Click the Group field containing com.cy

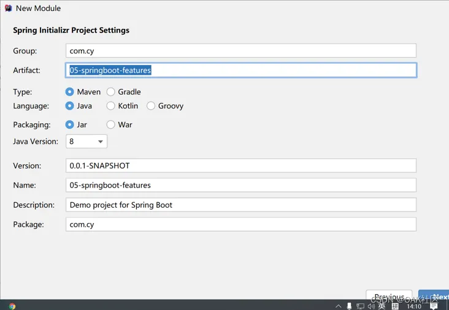click(x=240, y=51)
